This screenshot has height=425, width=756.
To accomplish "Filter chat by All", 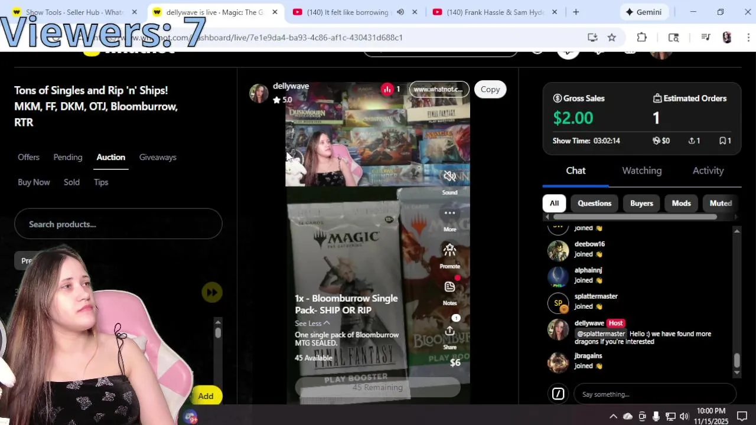I will point(554,203).
